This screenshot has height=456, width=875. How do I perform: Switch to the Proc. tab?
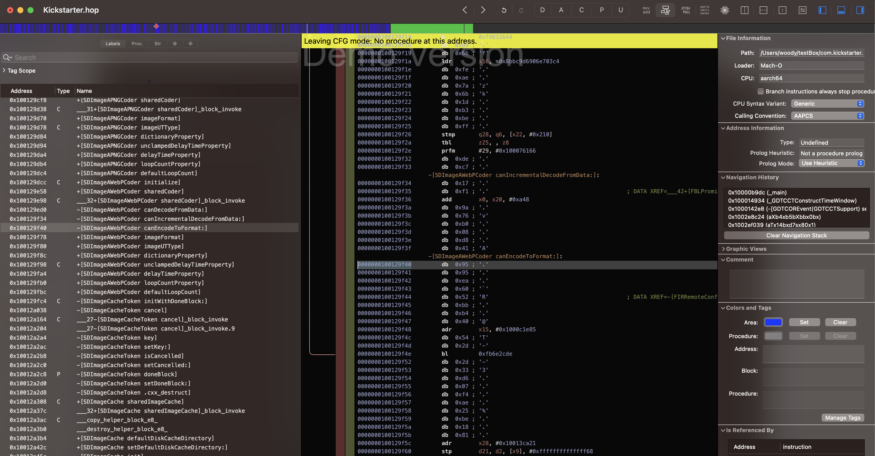tap(137, 43)
